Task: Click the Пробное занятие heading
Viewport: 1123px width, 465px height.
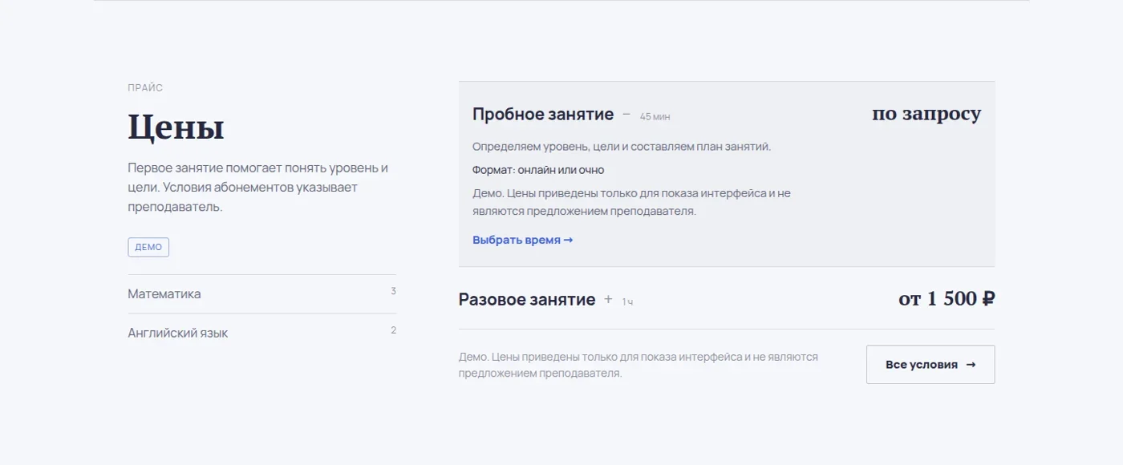Action: pyautogui.click(x=543, y=115)
